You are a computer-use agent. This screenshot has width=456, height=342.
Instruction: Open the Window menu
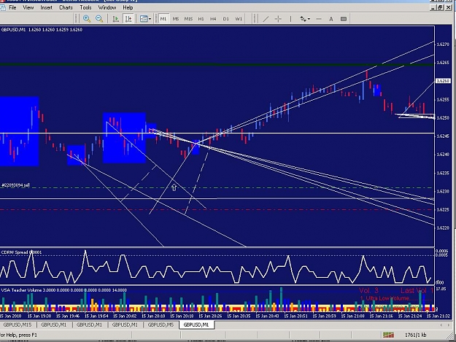tap(107, 7)
